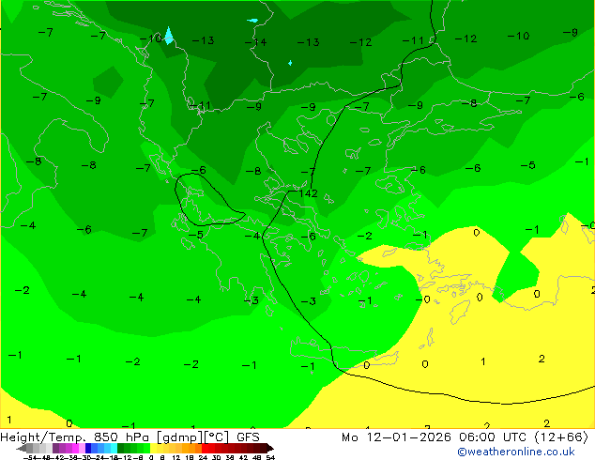Click the "(12+66)" forecast offset text
The width and height of the screenshot is (595, 460).
click(561, 437)
